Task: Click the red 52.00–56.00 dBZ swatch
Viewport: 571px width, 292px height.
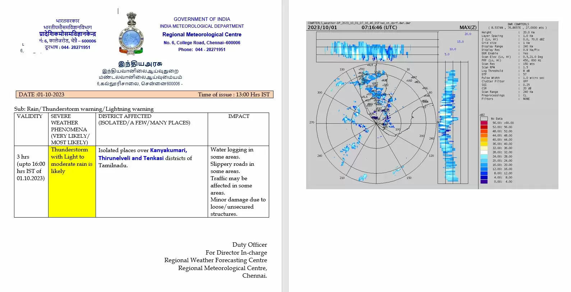Action: tap(484, 127)
